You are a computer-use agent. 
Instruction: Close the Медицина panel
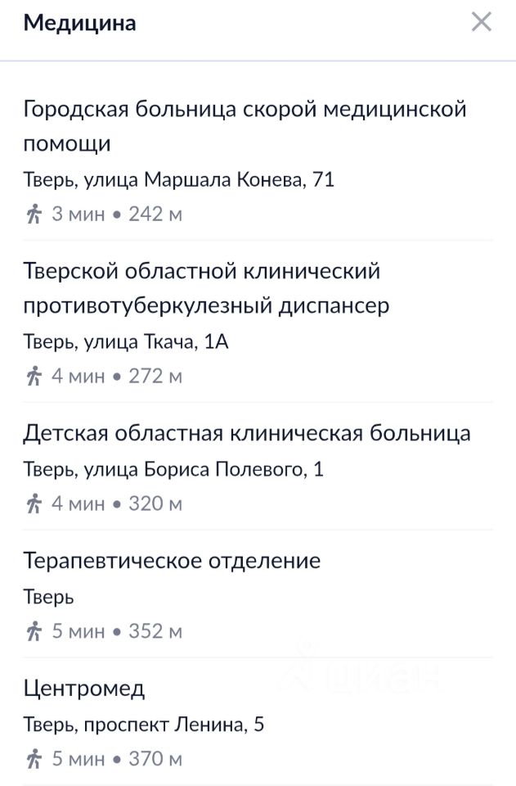(x=482, y=22)
